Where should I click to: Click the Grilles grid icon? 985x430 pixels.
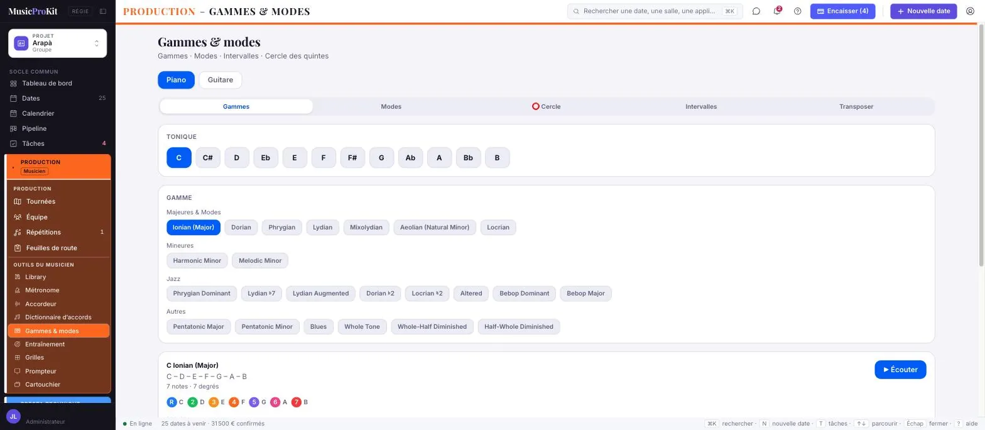[x=18, y=358]
